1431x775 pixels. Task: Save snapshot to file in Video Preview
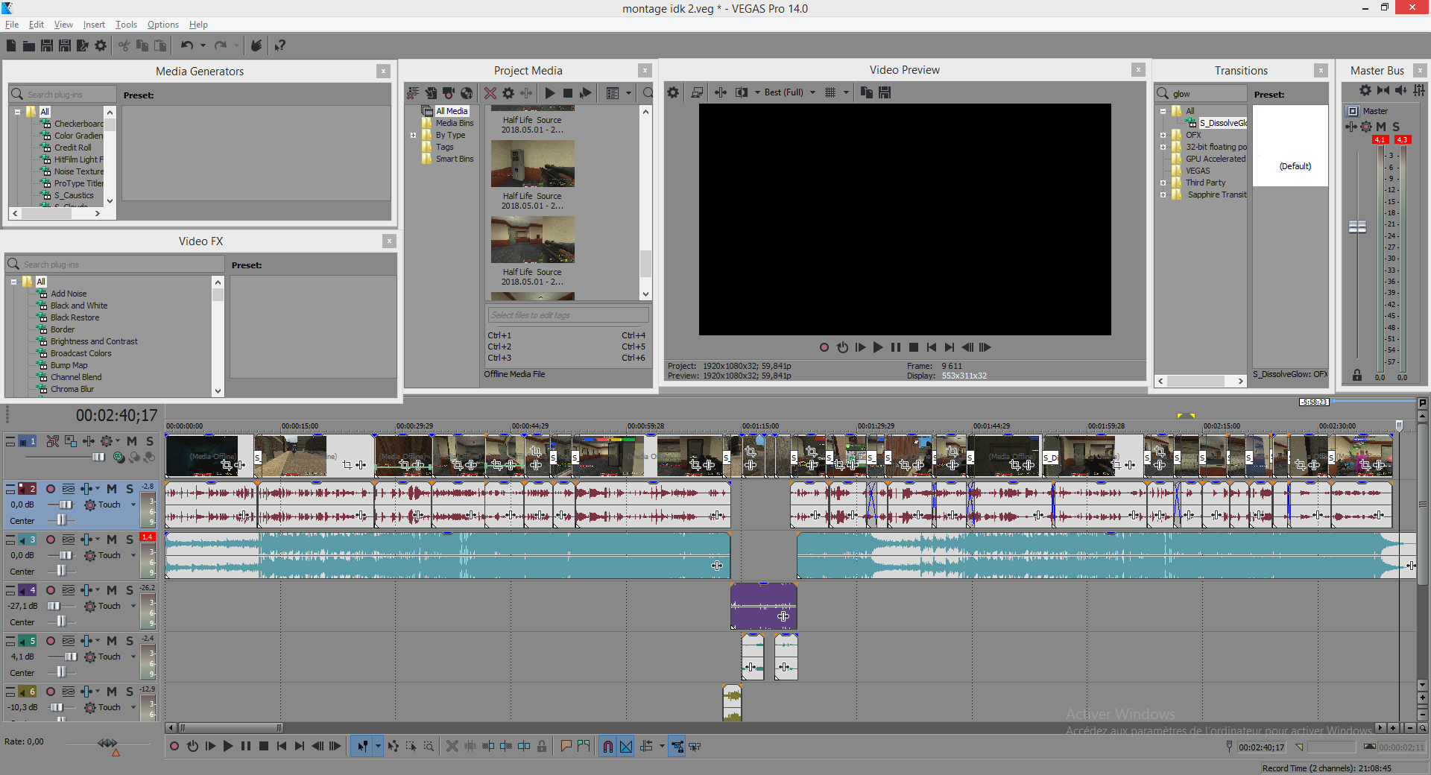point(885,92)
